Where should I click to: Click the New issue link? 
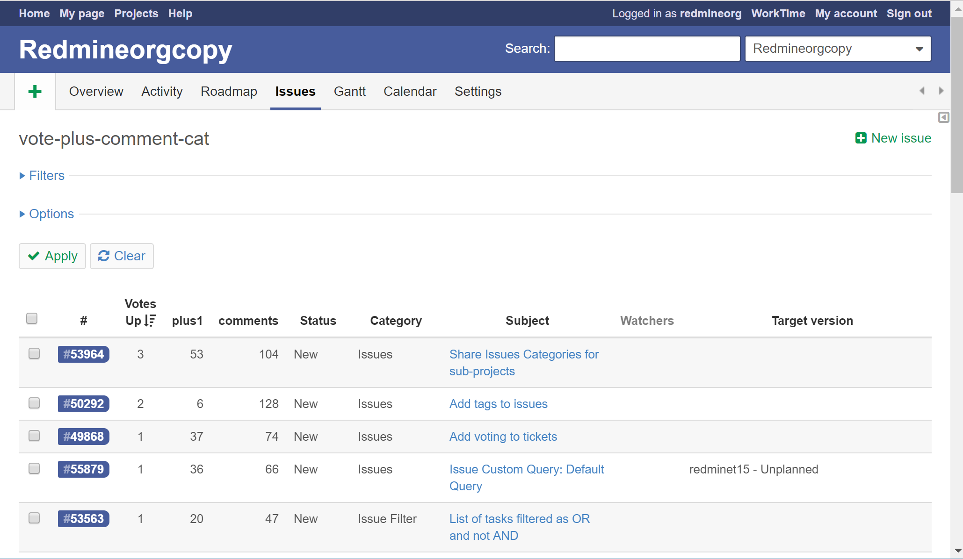(x=893, y=138)
